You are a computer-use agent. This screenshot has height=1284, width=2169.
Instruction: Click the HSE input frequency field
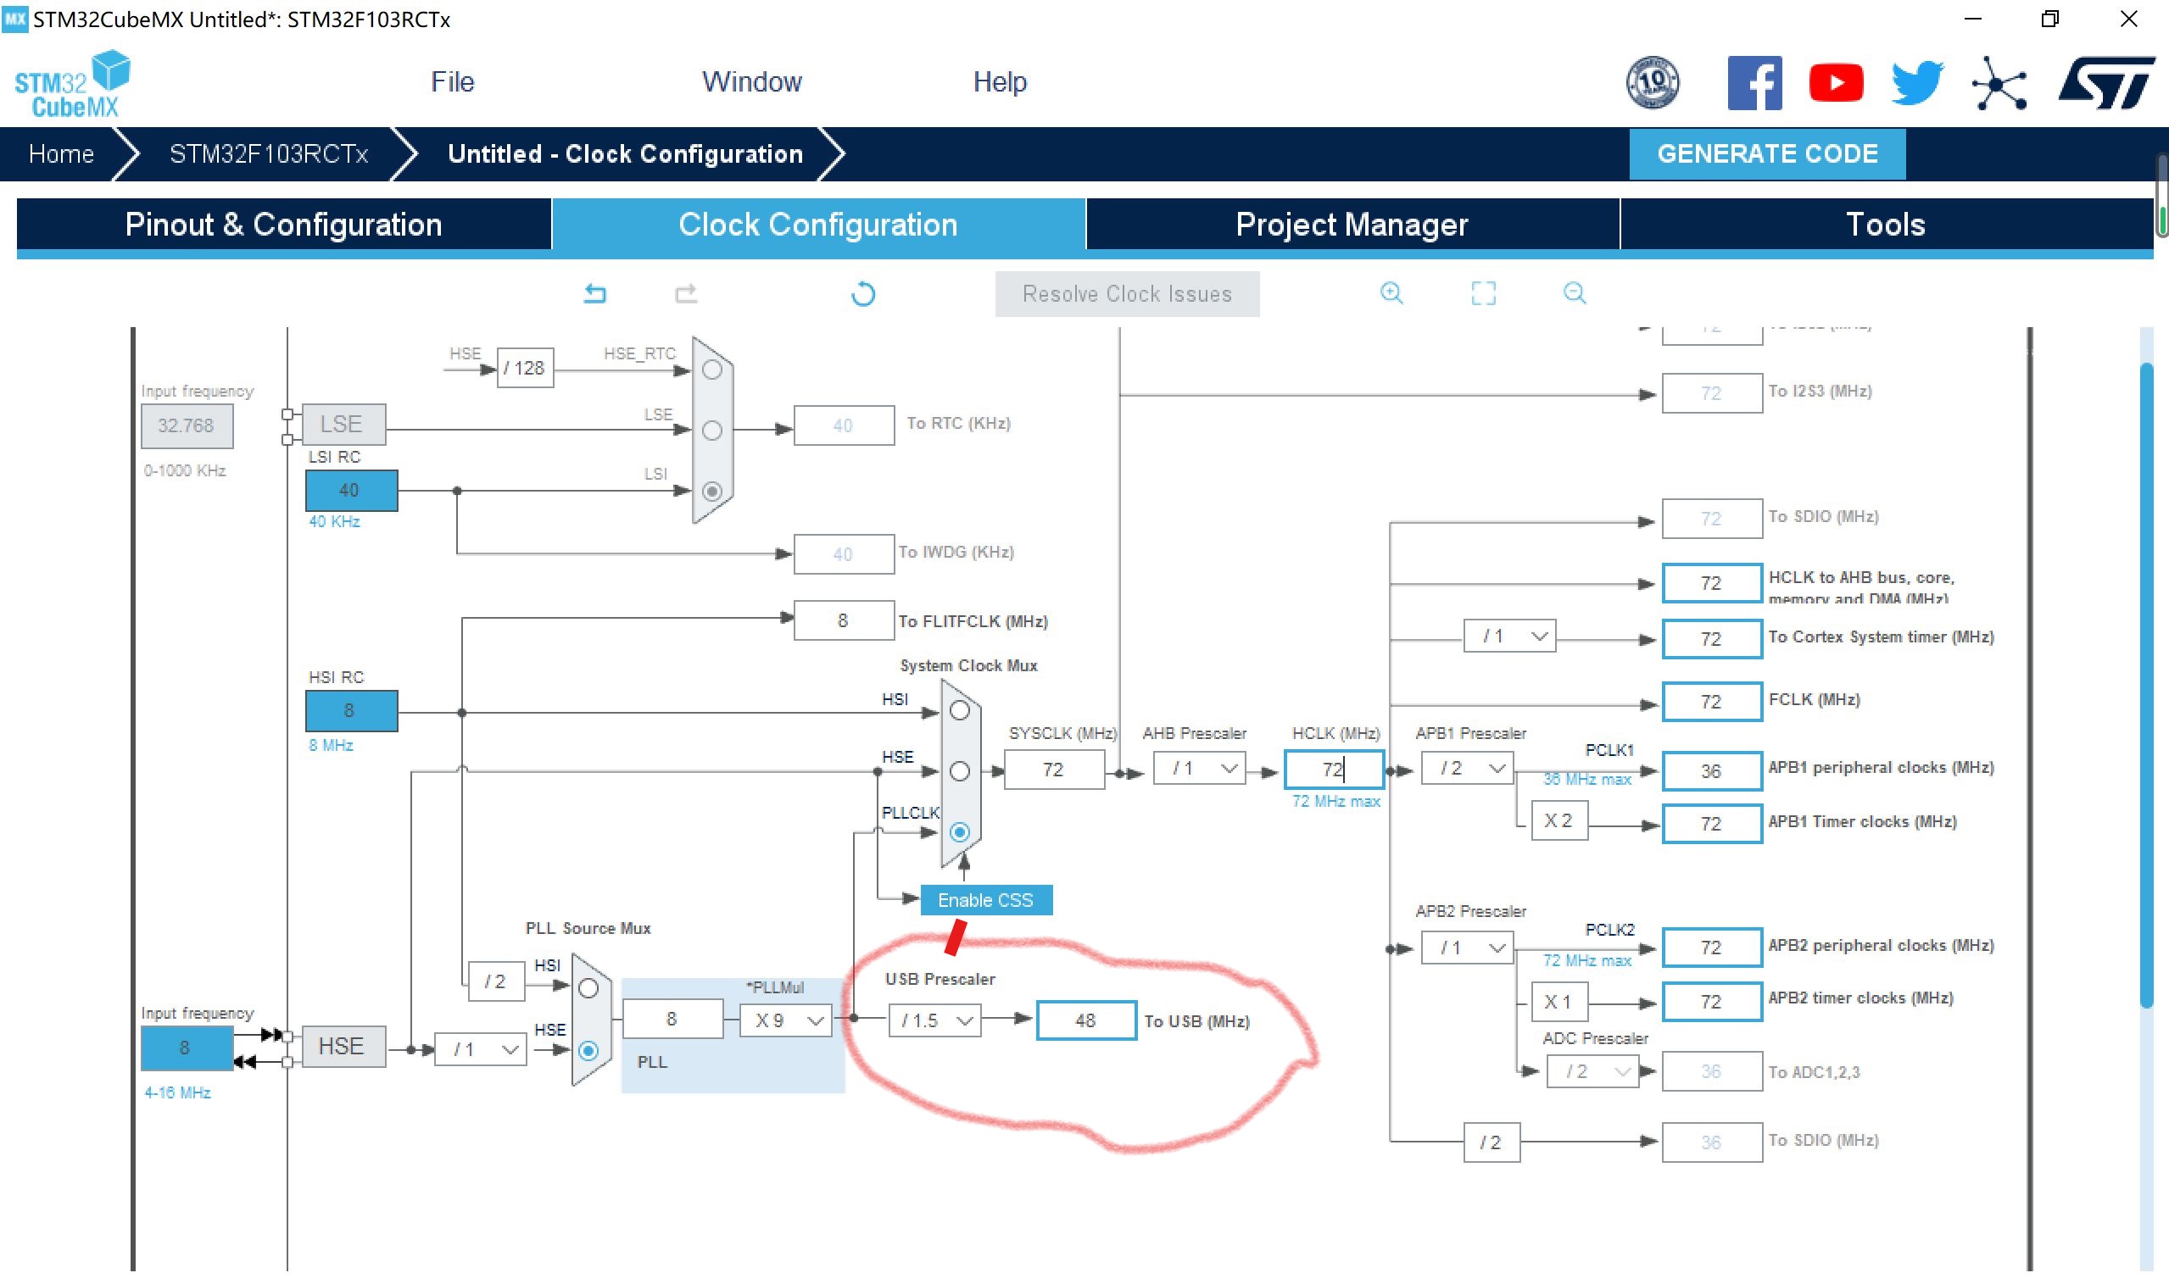186,1048
